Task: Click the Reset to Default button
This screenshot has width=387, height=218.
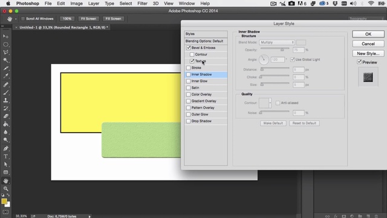Action: (304, 123)
